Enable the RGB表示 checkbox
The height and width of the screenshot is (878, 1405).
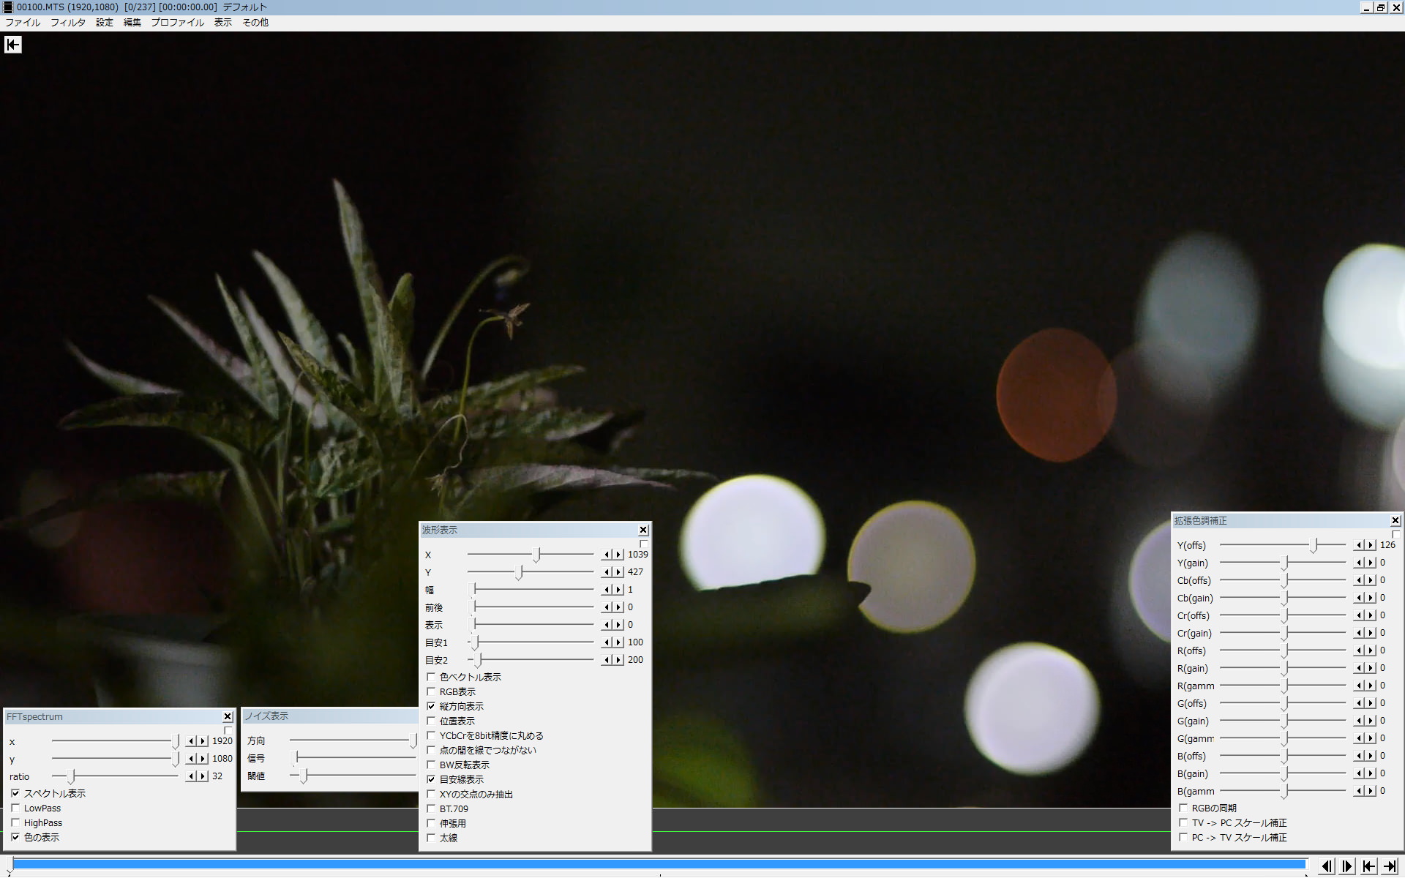pos(431,691)
